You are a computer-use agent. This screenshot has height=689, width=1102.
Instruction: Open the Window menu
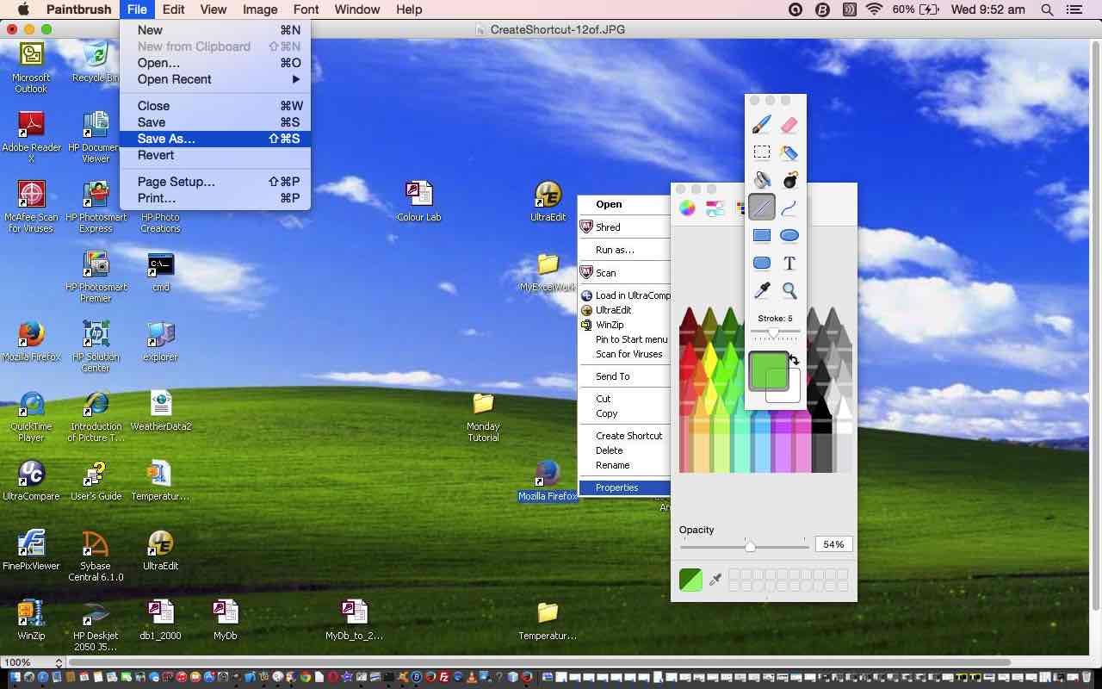point(356,9)
